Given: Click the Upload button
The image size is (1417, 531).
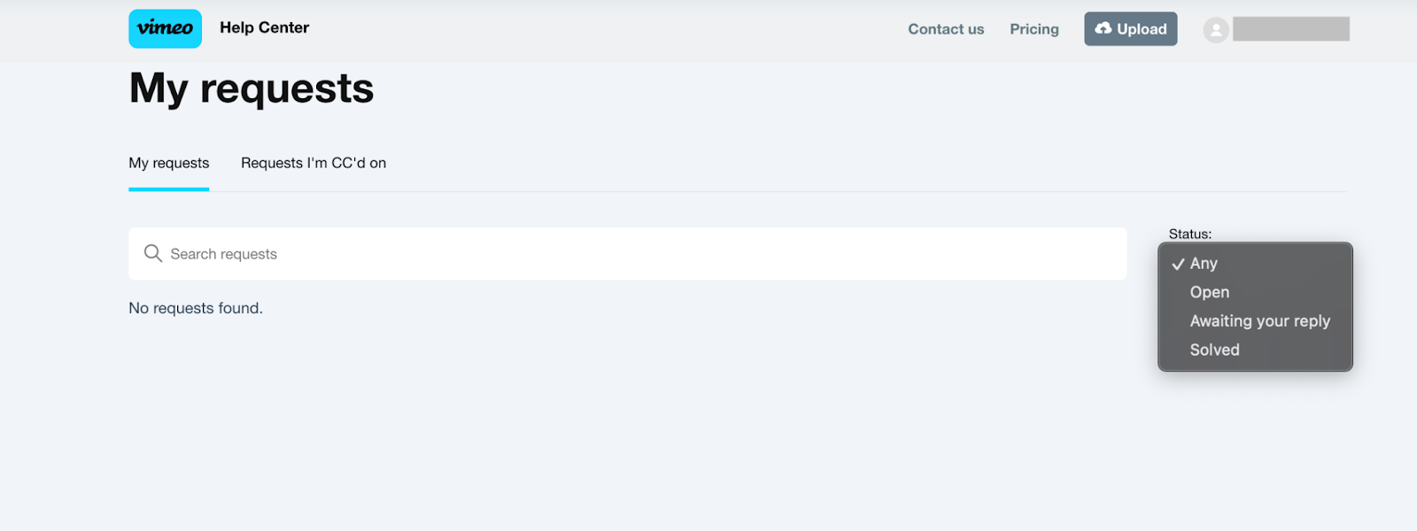Looking at the screenshot, I should 1131,28.
